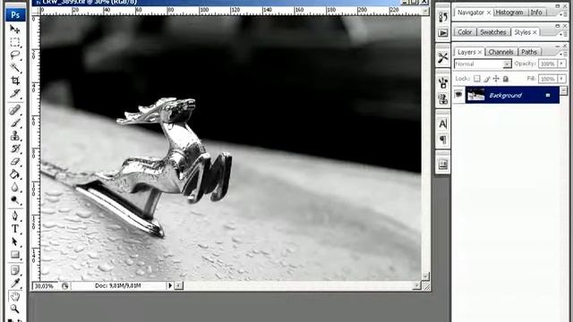Click the Background layer name
This screenshot has width=573, height=322.
click(x=505, y=96)
